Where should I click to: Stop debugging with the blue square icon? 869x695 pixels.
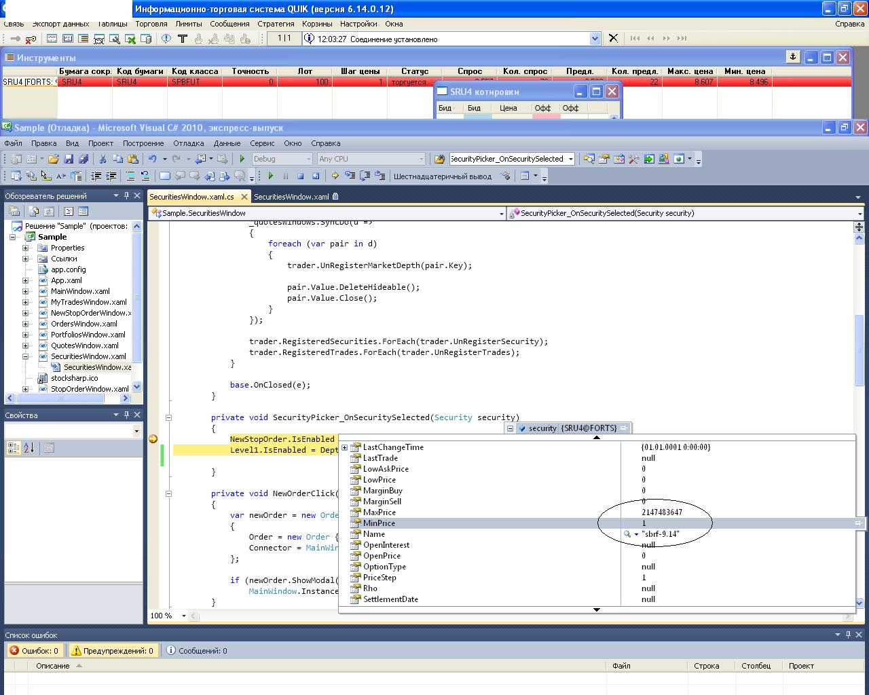pyautogui.click(x=300, y=176)
